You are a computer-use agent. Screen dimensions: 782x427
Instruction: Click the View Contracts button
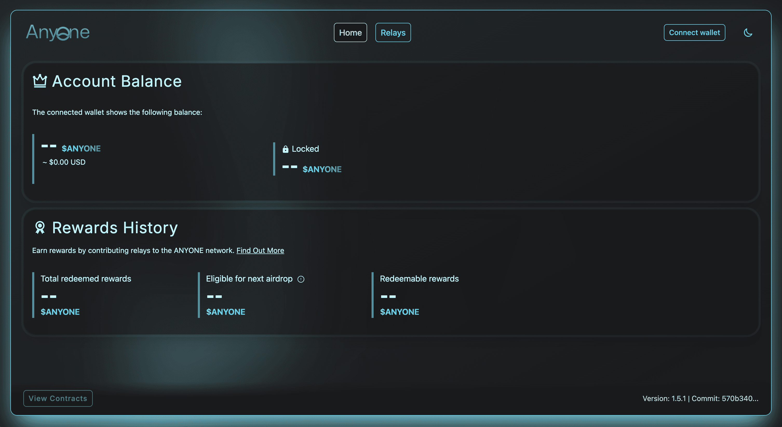pyautogui.click(x=58, y=398)
